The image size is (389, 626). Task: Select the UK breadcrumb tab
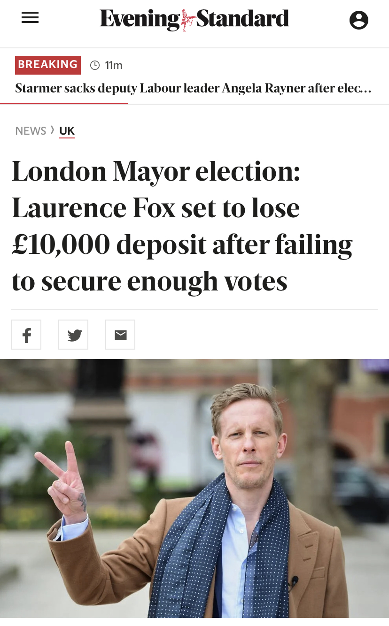(x=67, y=131)
